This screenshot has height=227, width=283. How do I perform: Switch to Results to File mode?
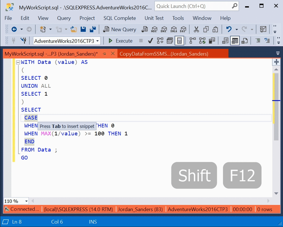click(x=245, y=41)
